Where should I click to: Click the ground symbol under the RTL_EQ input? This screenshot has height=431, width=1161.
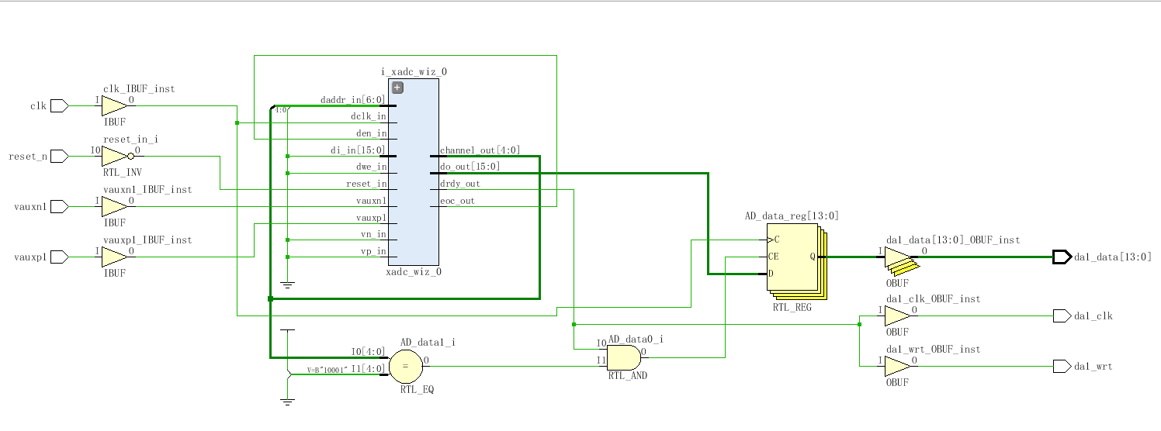(287, 402)
